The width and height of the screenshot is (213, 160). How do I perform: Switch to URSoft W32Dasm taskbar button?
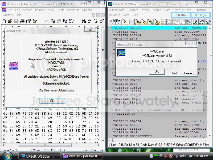(39, 156)
